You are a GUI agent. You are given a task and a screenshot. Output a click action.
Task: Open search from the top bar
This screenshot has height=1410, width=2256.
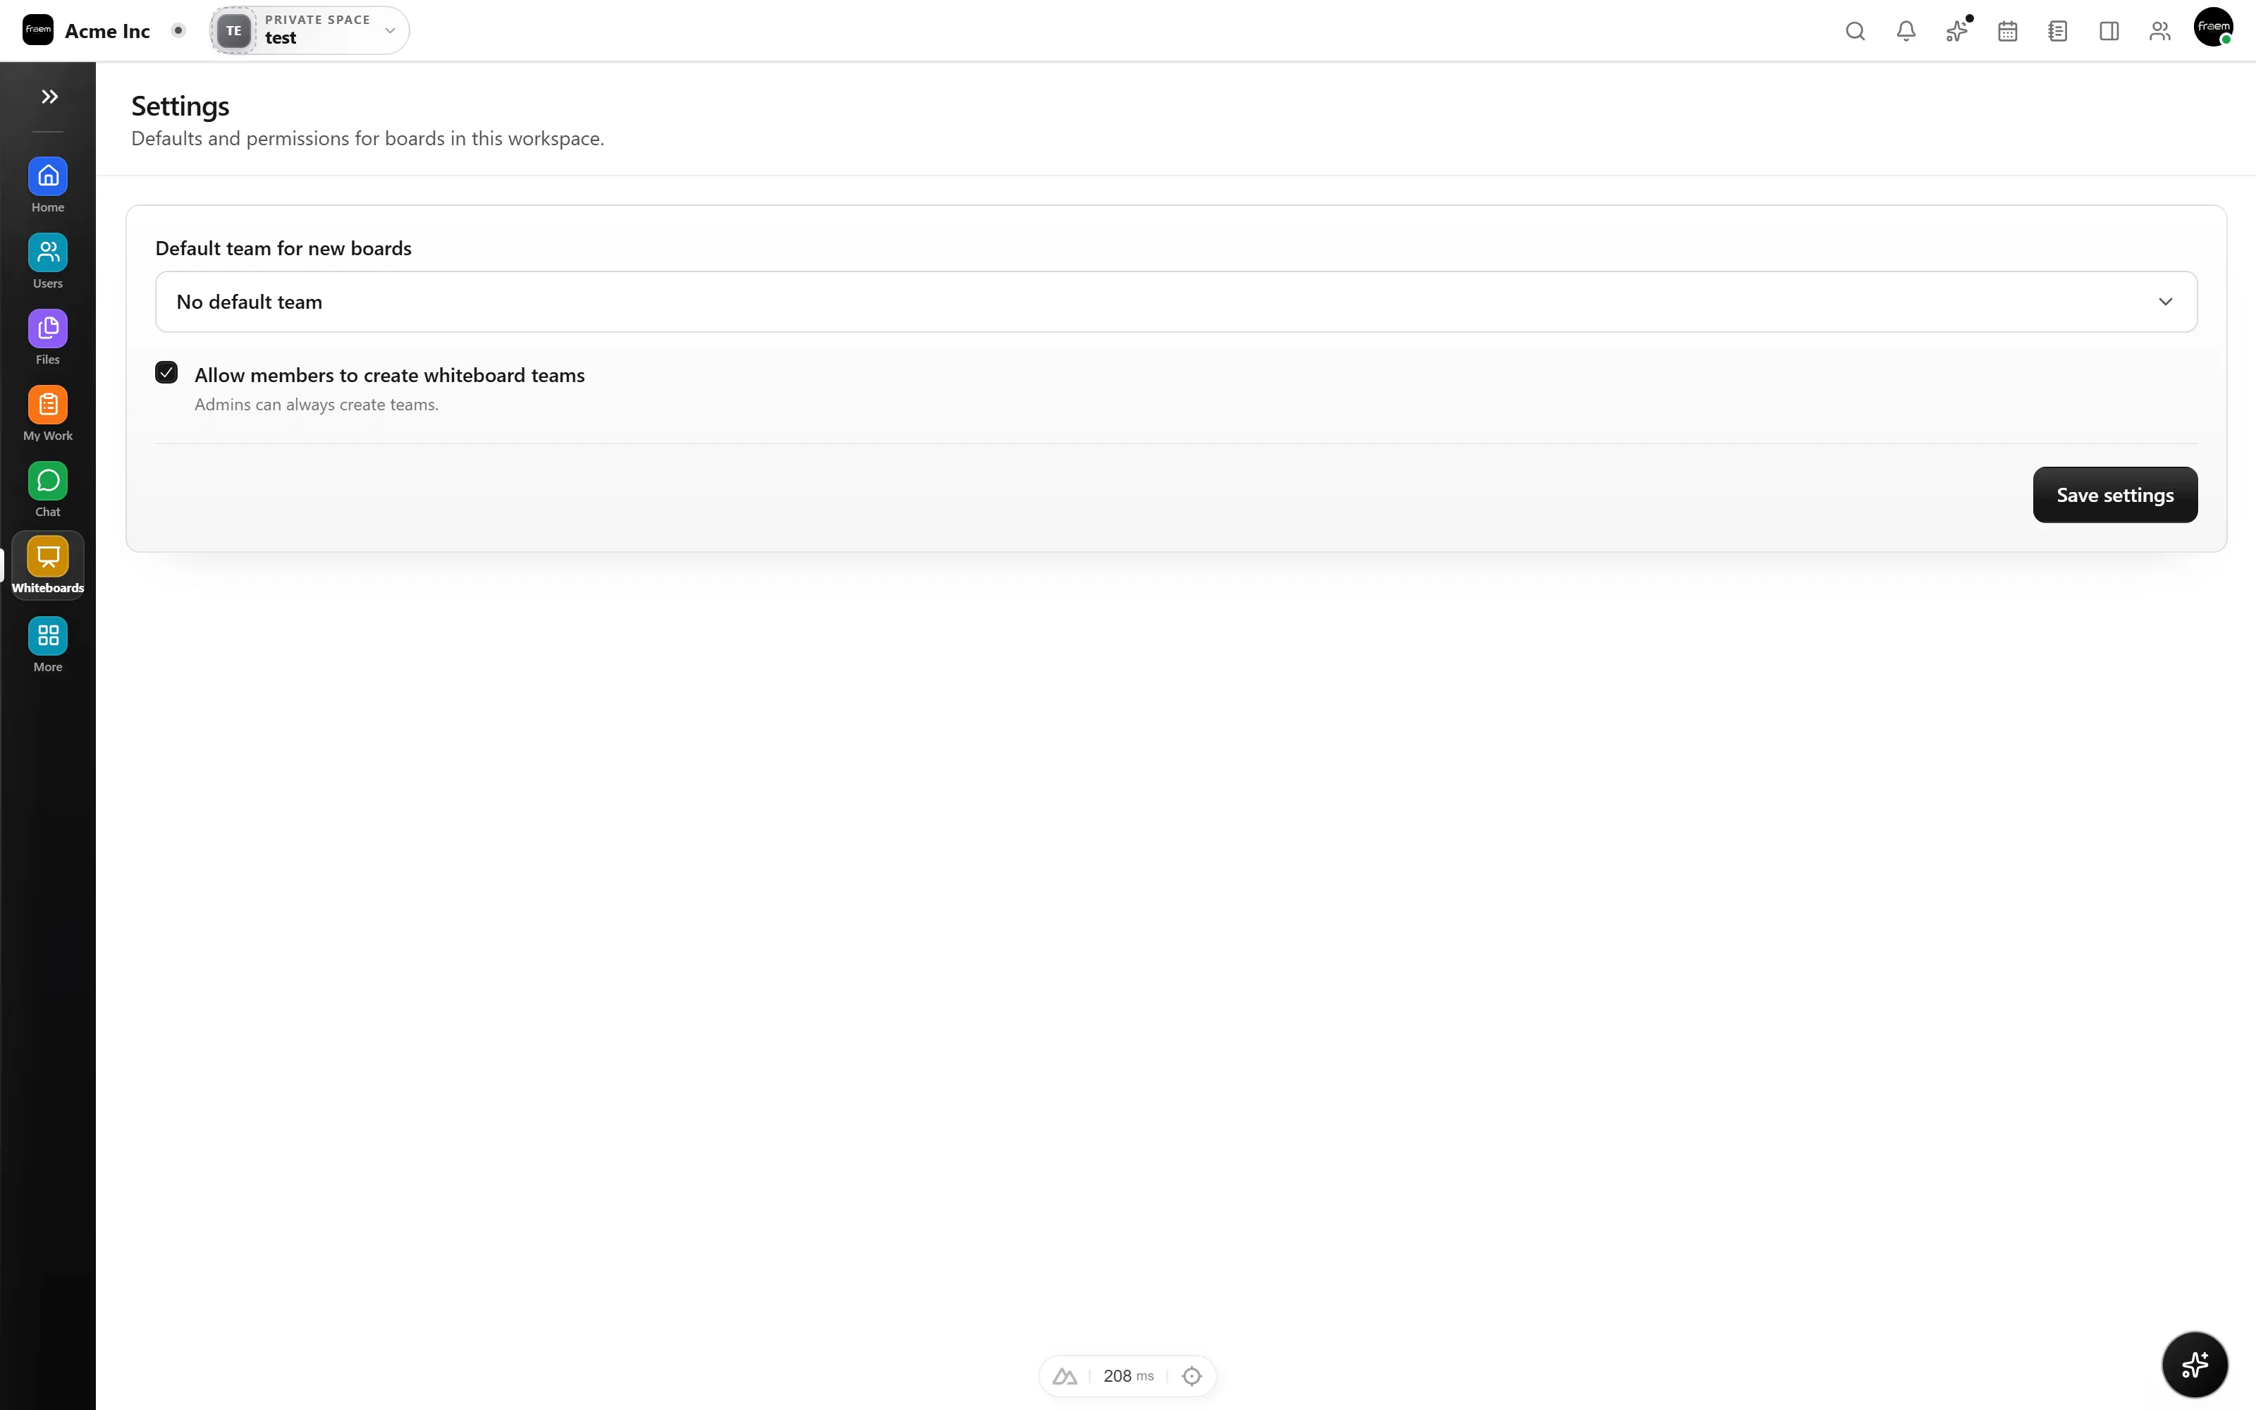[x=1855, y=31]
